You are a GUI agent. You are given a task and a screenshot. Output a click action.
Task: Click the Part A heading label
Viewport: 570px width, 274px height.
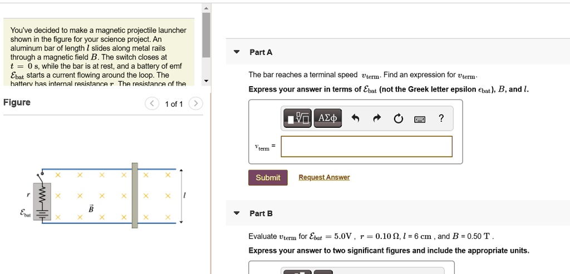pyautogui.click(x=261, y=52)
